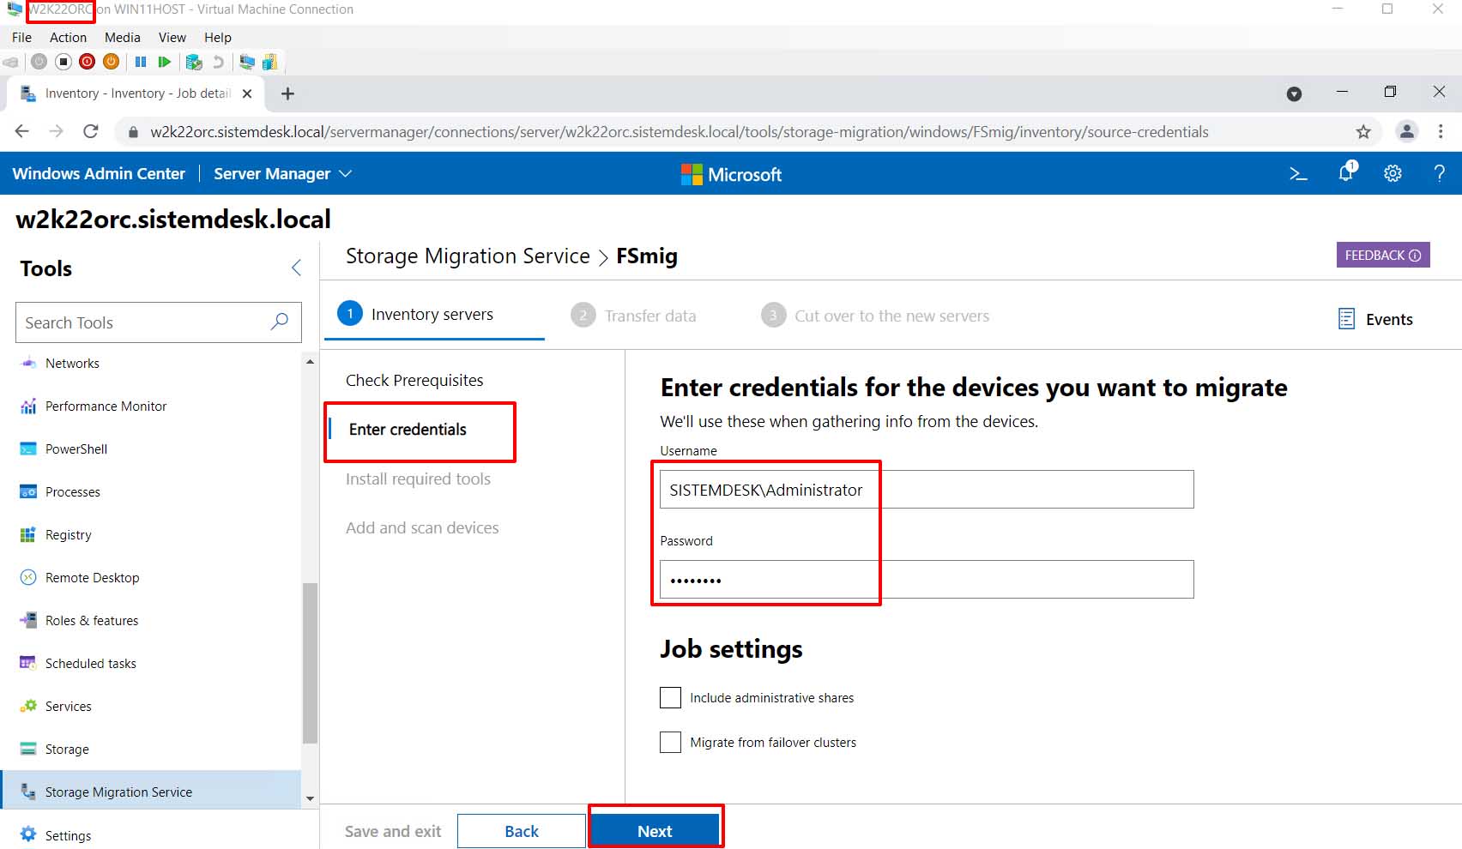Shut down the VM using the red power icon
The height and width of the screenshot is (849, 1462).
coord(87,62)
